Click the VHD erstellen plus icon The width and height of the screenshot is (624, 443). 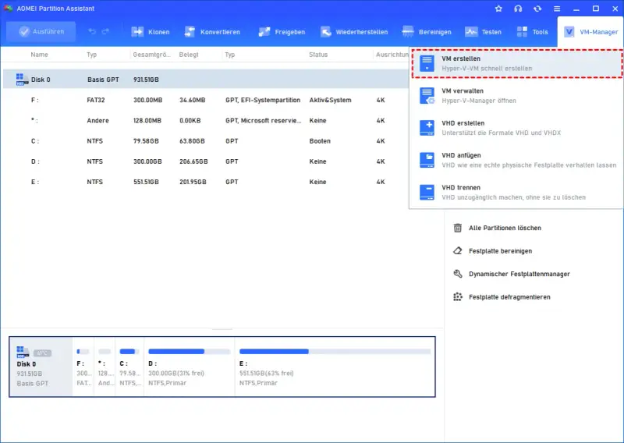427,128
